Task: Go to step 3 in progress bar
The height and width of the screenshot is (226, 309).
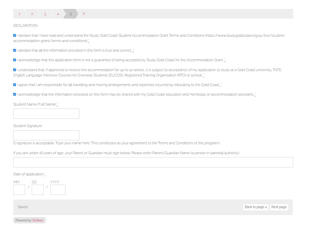Action: coord(45,14)
